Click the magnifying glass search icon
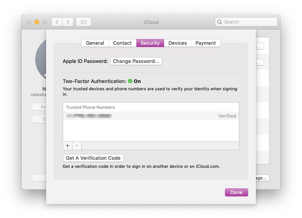Image resolution: width=302 pixels, height=218 pixels. coord(220,22)
